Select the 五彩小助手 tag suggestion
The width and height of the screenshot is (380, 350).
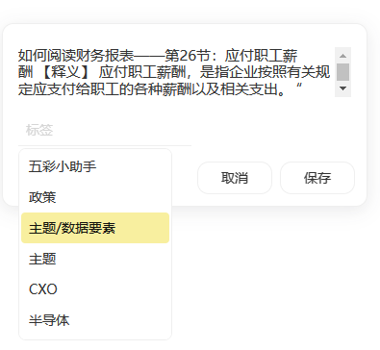pos(95,166)
